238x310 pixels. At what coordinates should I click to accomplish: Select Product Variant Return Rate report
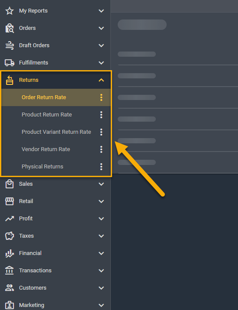click(56, 132)
